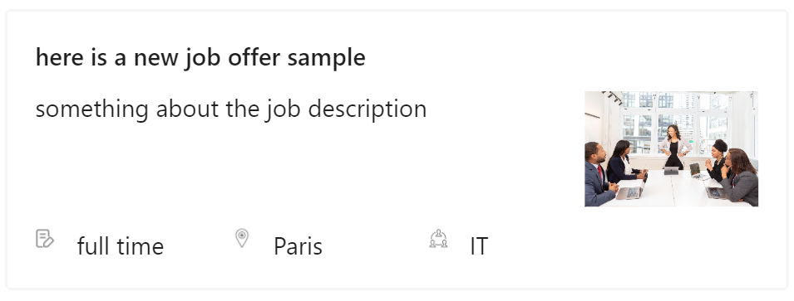The image size is (794, 301).
Task: Click the standing woman in the photo
Action: [x=674, y=147]
